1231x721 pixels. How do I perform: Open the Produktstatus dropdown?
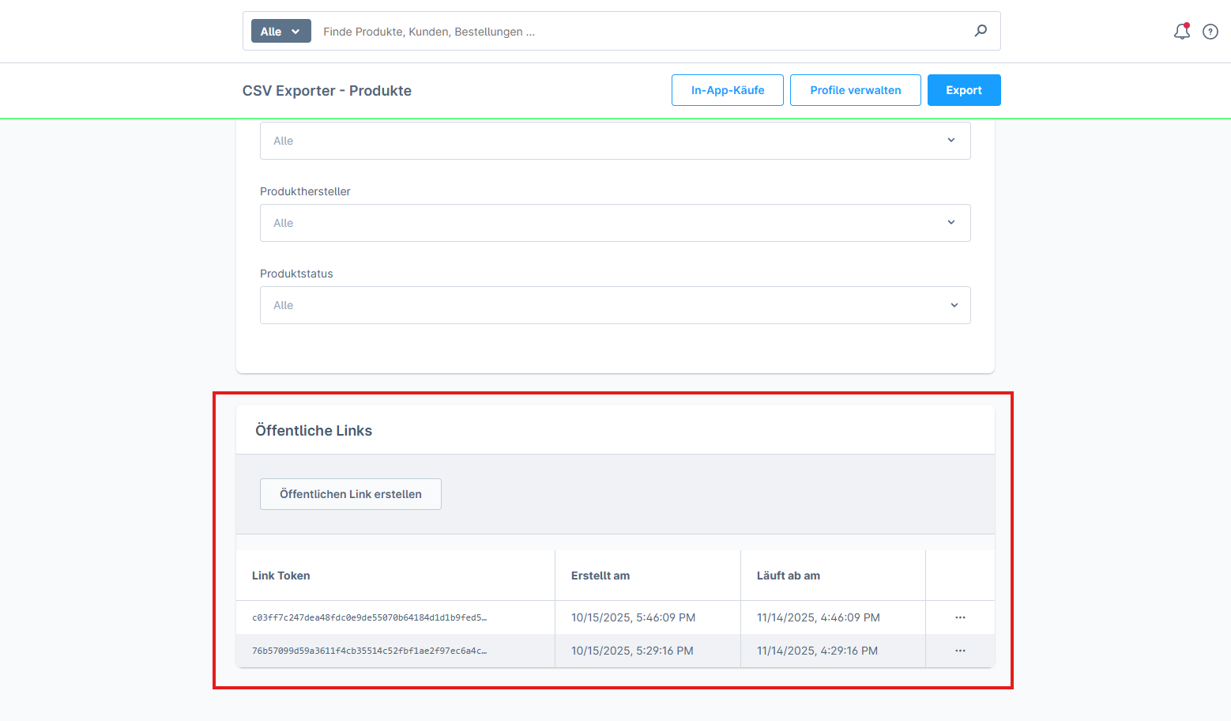(615, 305)
